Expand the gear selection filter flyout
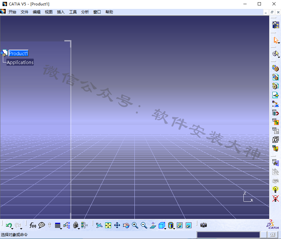Viewport: 281px width, 239px height. coord(279,57)
